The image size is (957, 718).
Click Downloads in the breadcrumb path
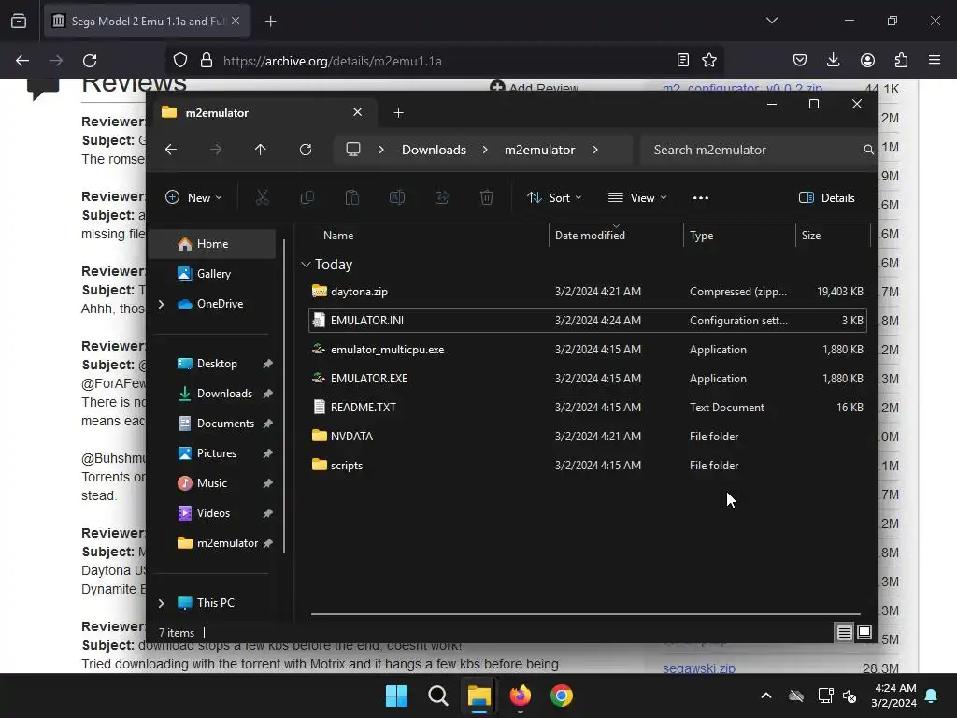click(x=434, y=150)
